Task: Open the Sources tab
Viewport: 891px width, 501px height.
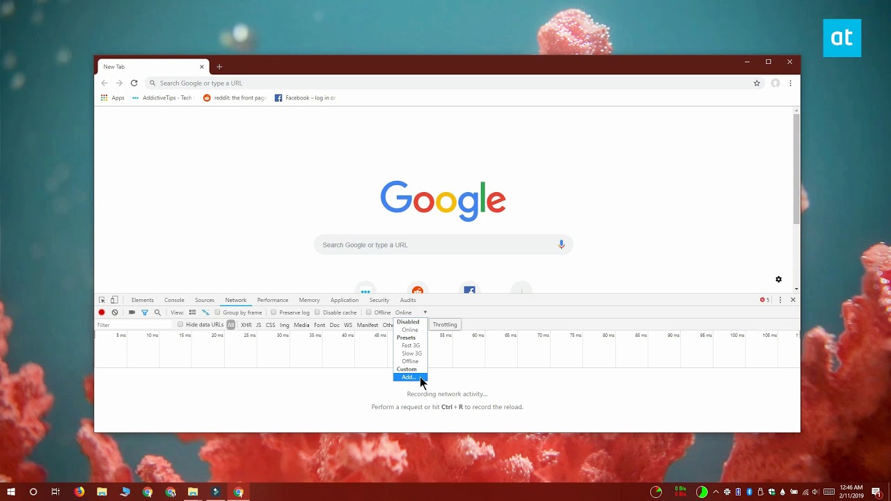Action: coord(205,300)
